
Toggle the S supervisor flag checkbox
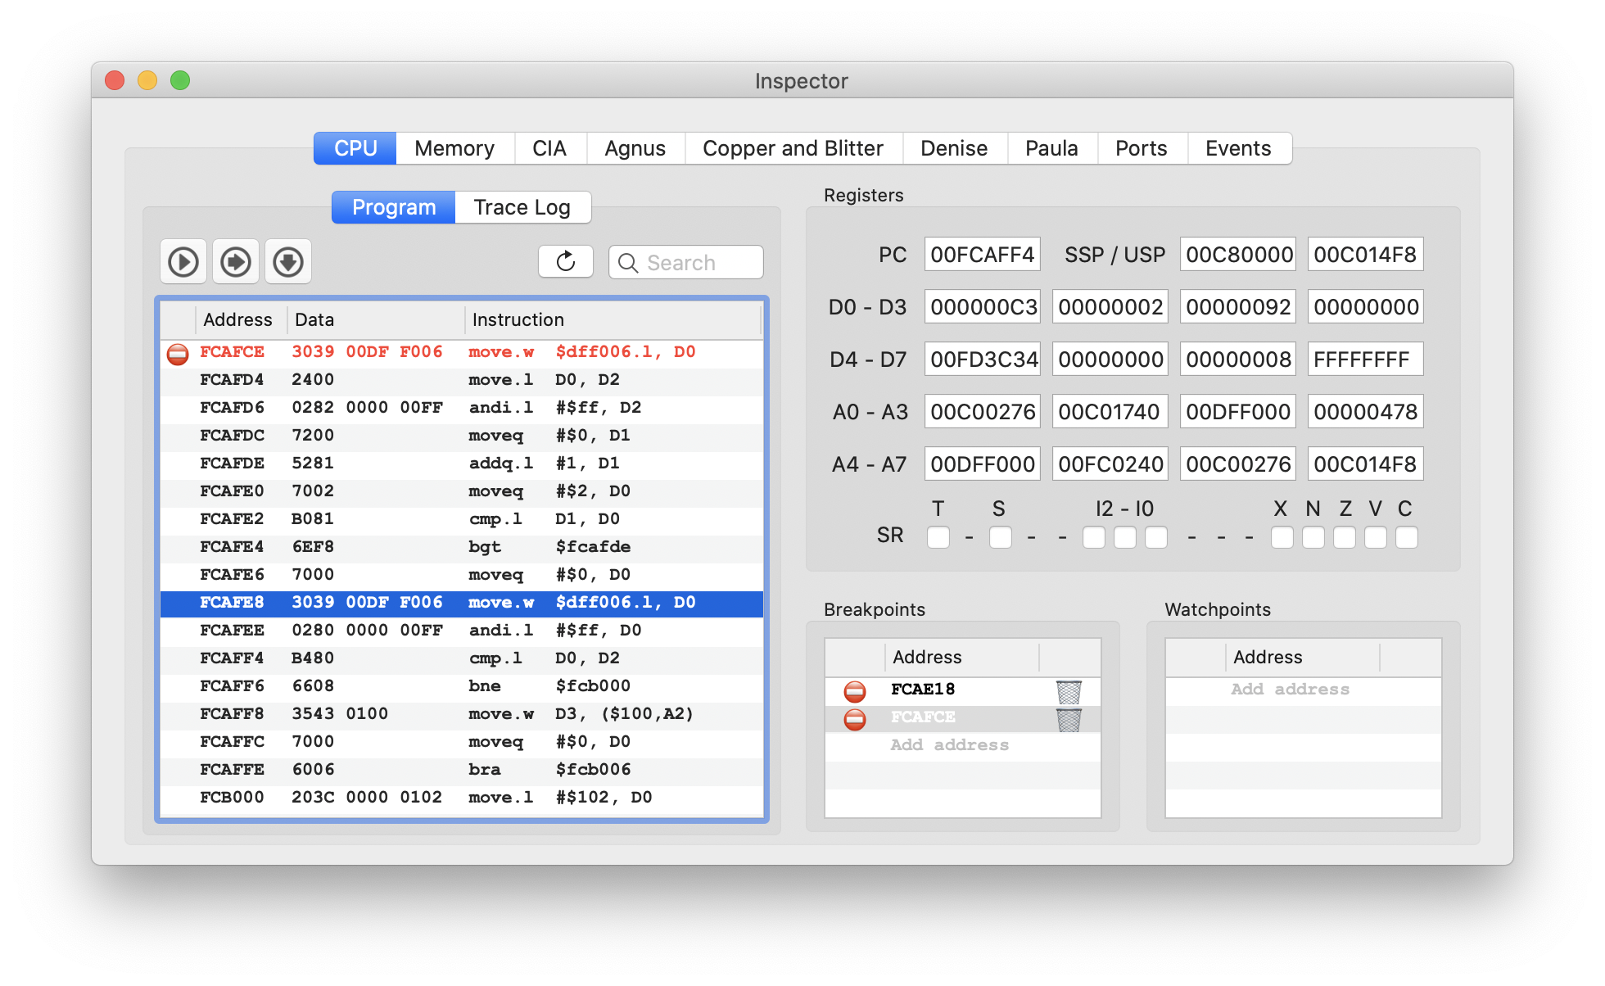1001,537
